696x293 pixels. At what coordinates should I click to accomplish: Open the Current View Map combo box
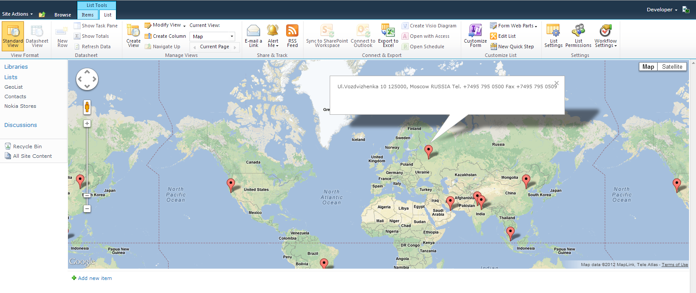click(213, 37)
